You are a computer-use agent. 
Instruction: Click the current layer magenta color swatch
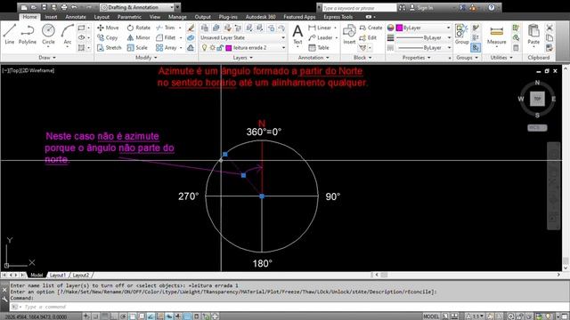(229, 47)
